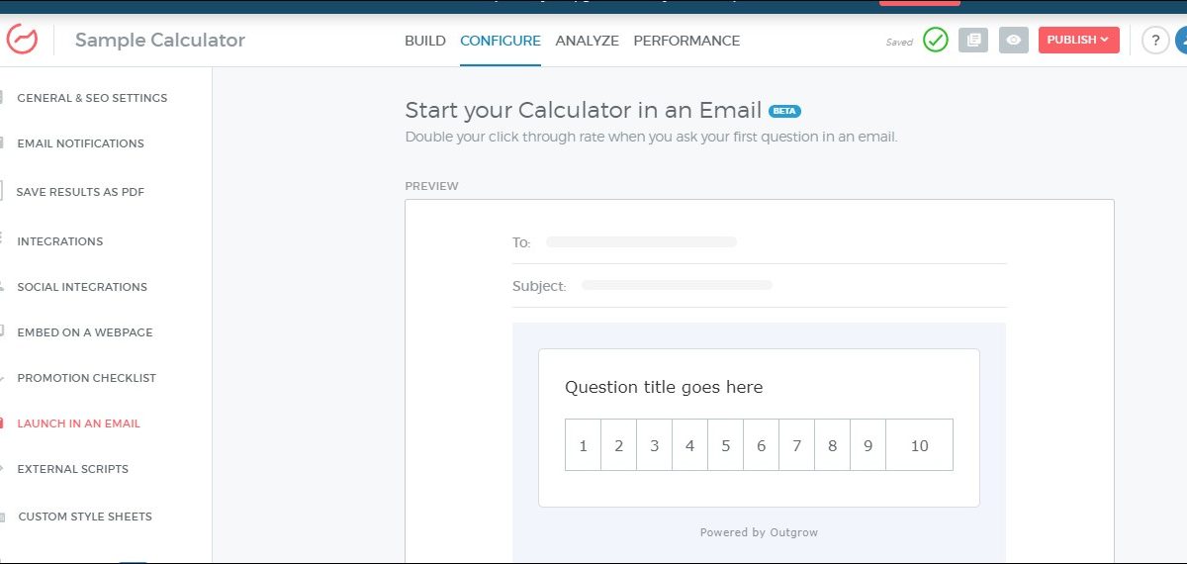Click the green saved checkmark icon

coord(935,40)
